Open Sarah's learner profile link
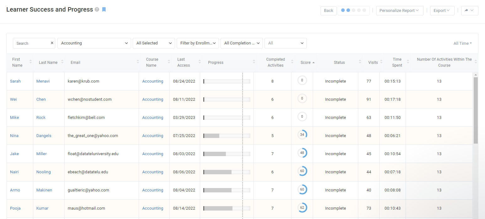485x219 pixels. (x=15, y=81)
